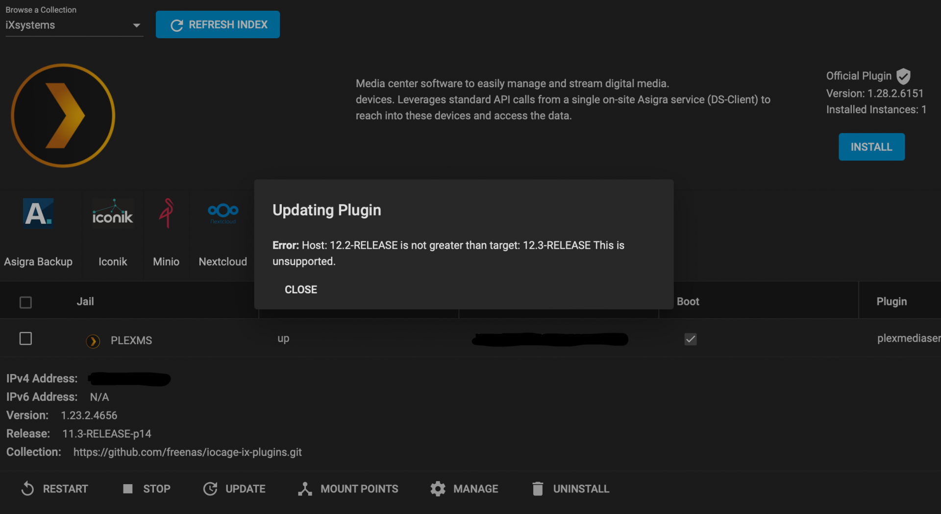This screenshot has width=941, height=514.
Task: Select the Iconik plugin icon
Action: (x=113, y=214)
